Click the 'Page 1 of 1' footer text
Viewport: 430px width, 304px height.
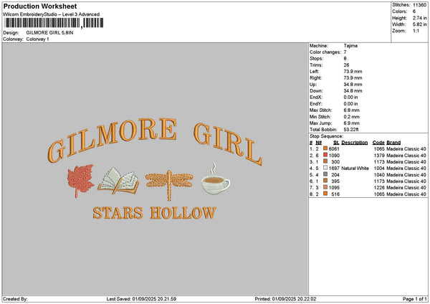click(415, 299)
